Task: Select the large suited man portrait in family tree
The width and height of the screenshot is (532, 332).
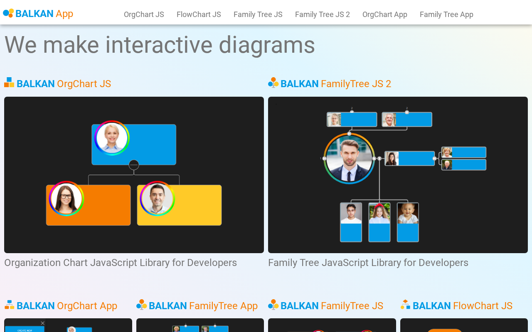Action: (x=349, y=158)
